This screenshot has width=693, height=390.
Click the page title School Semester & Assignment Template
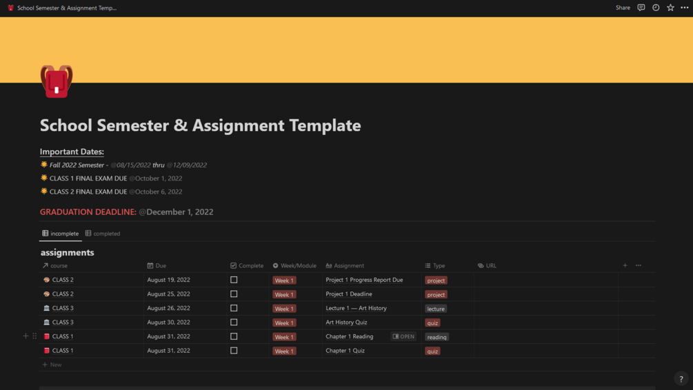pyautogui.click(x=200, y=125)
